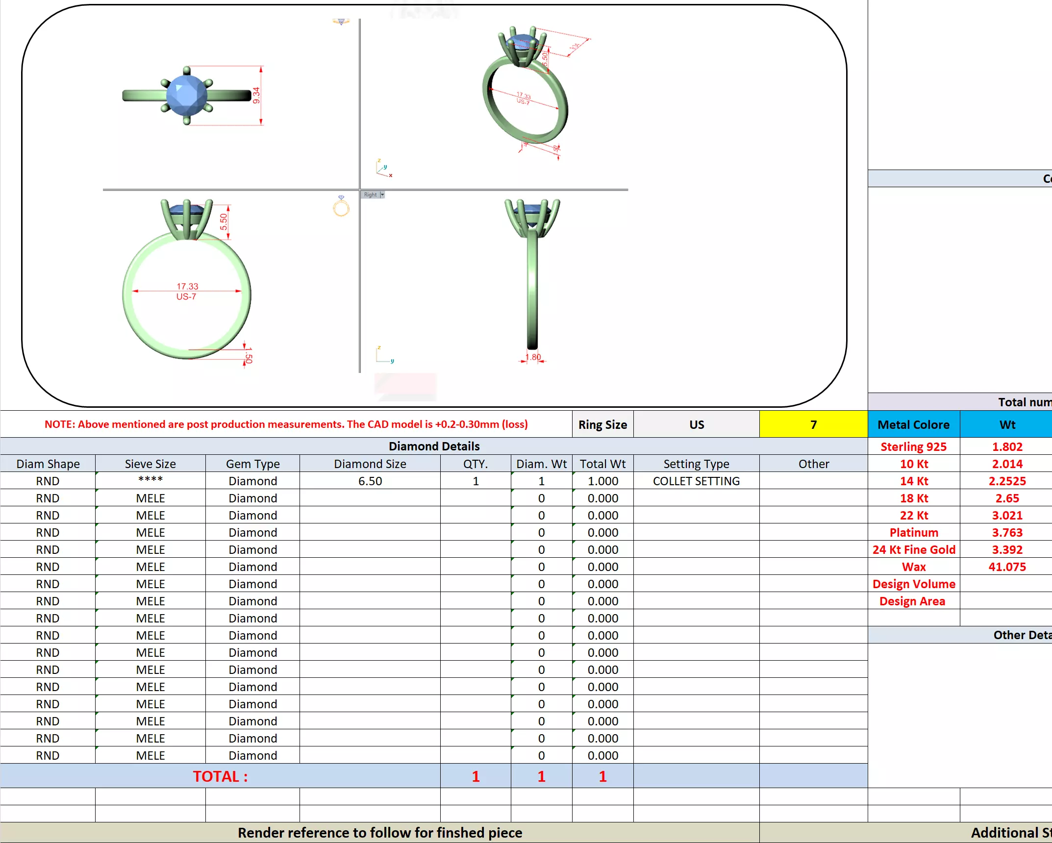Click the ring top-view icon in the top viewport corner
Image resolution: width=1052 pixels, height=843 pixels.
(x=341, y=22)
